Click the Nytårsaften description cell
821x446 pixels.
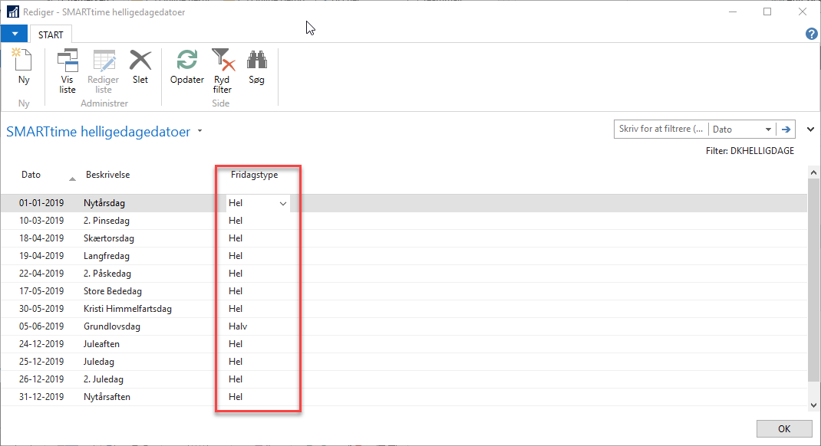107,397
